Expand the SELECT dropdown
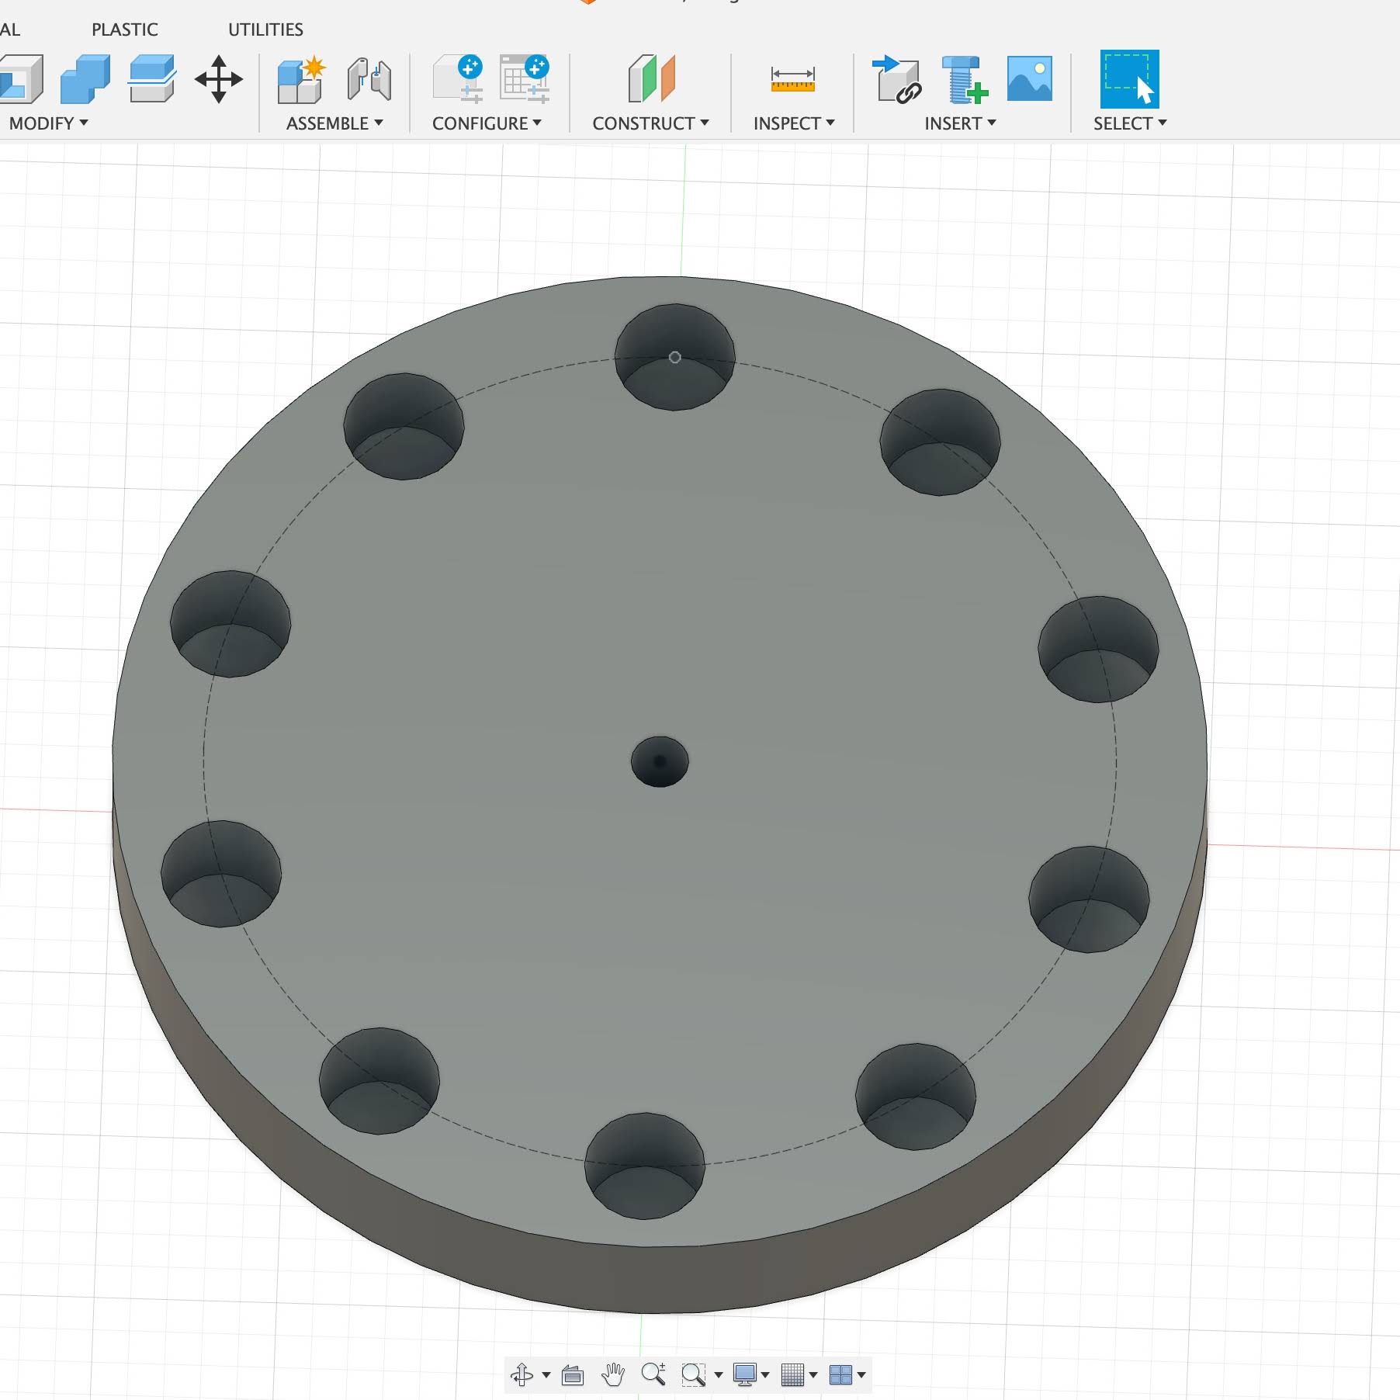 [x=1130, y=123]
